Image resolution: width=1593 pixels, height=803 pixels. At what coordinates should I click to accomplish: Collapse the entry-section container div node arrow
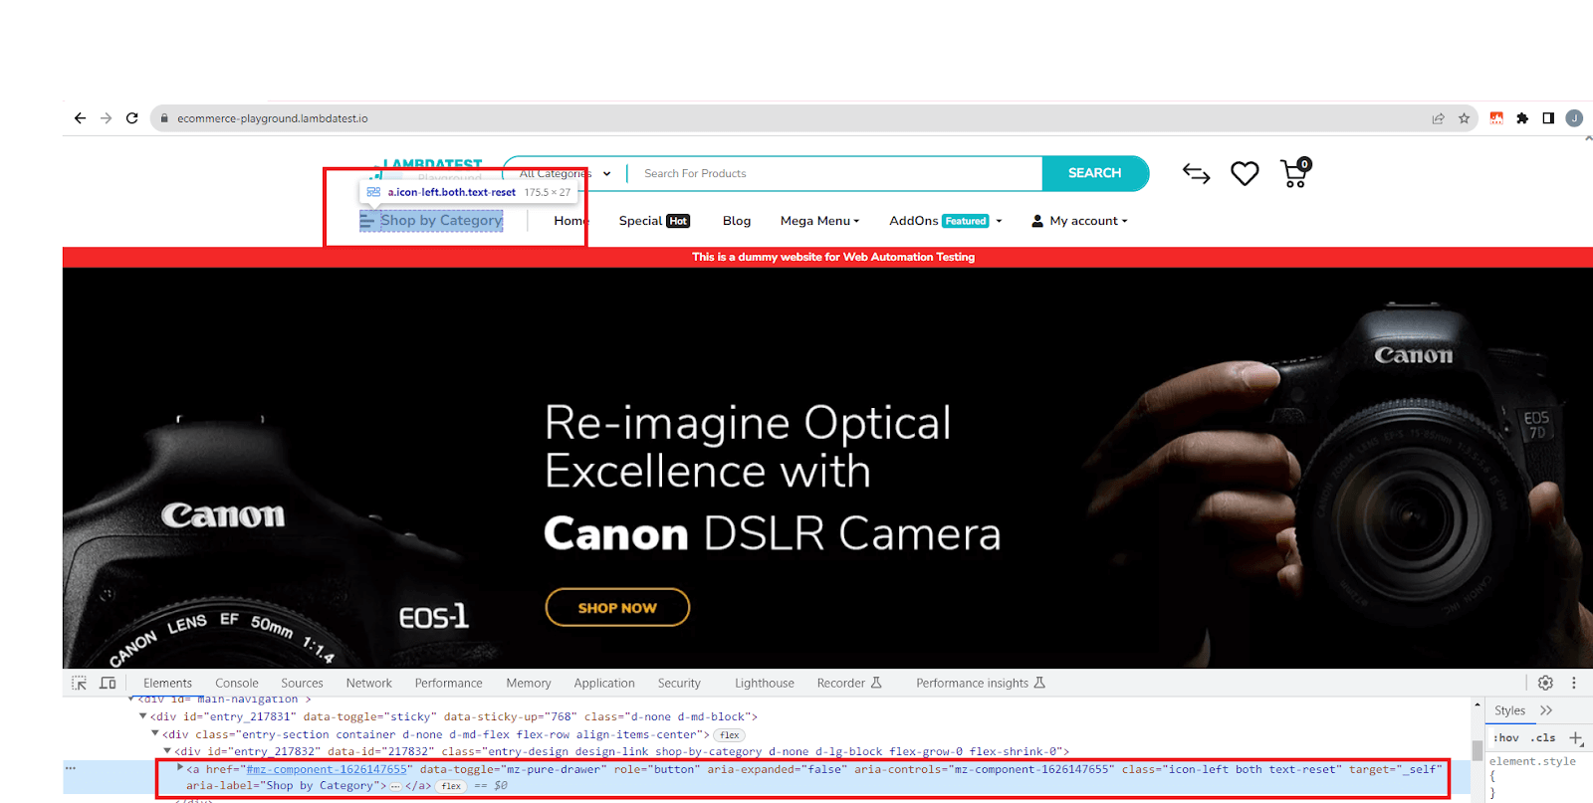155,734
